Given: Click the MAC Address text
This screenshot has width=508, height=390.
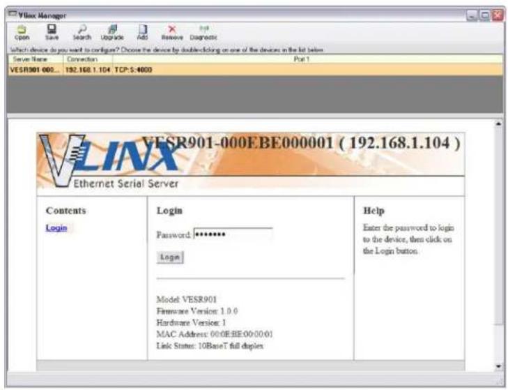Looking at the screenshot, I should [215, 334].
